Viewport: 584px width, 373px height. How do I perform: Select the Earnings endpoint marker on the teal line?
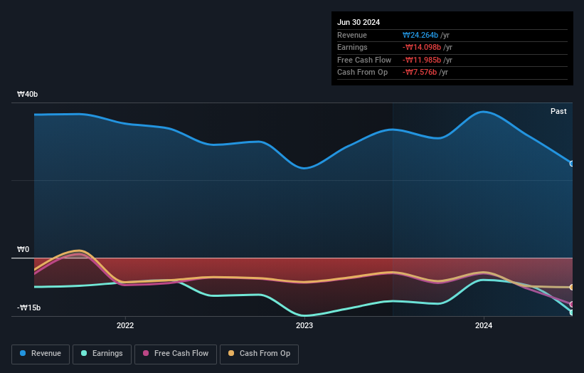click(x=572, y=312)
